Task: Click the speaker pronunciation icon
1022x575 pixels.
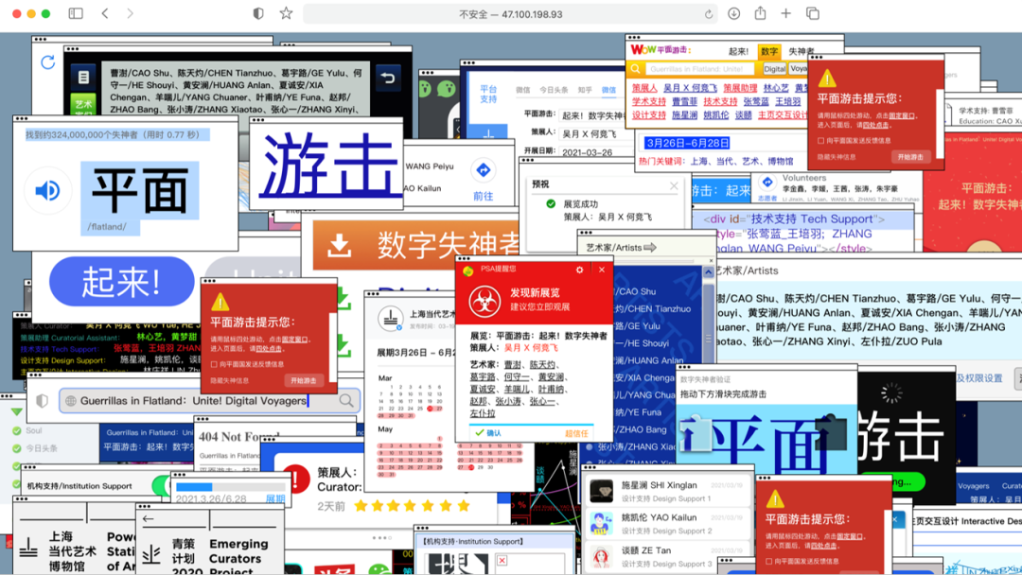Action: click(47, 191)
